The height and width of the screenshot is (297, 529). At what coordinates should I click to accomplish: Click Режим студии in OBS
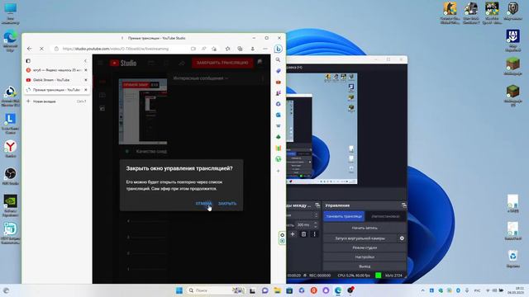[x=365, y=247]
